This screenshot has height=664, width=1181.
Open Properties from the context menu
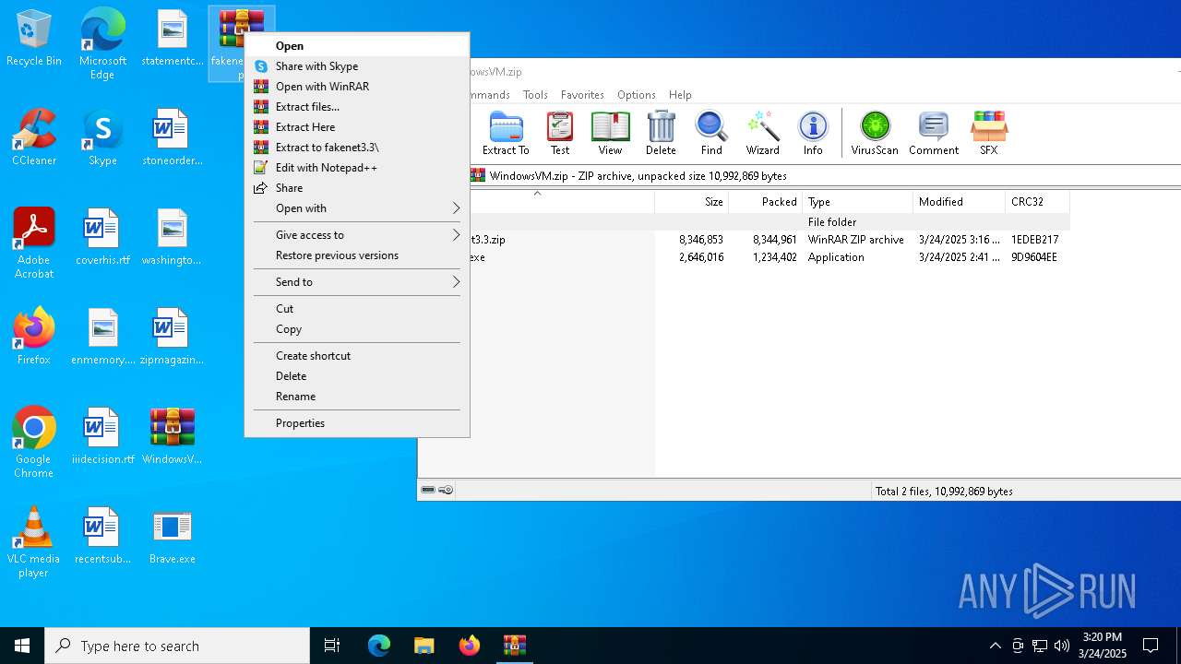(357, 423)
